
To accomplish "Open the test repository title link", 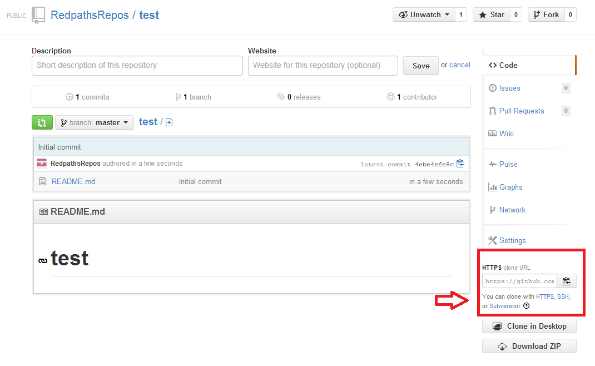I will [x=149, y=15].
